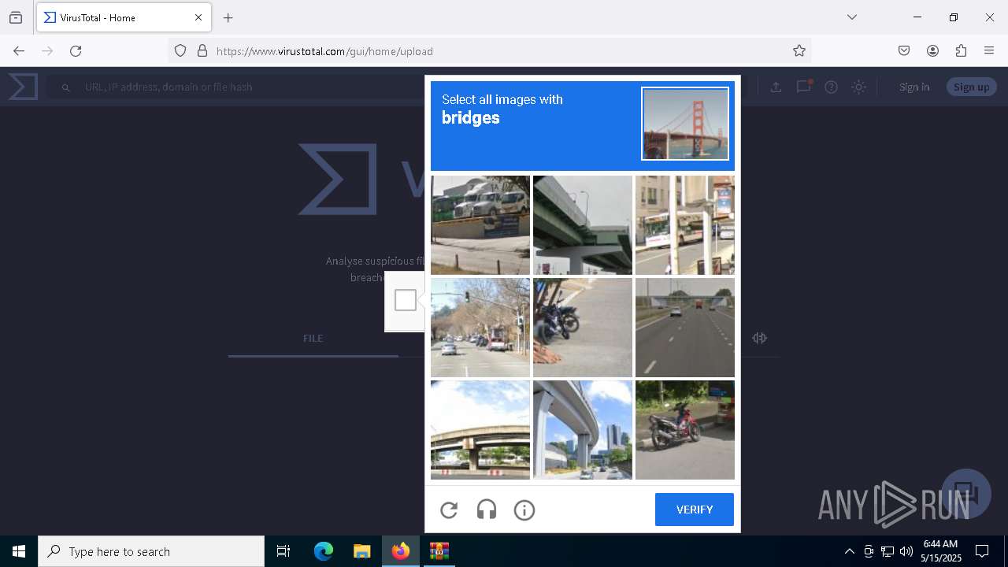Reload the current page
Screen dimensions: 1008x567
76,51
